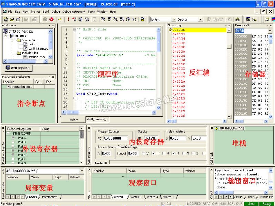The width and height of the screenshot is (275, 206).
Task: Open the io_test project dropdown in toolbar
Action: [x=174, y=19]
